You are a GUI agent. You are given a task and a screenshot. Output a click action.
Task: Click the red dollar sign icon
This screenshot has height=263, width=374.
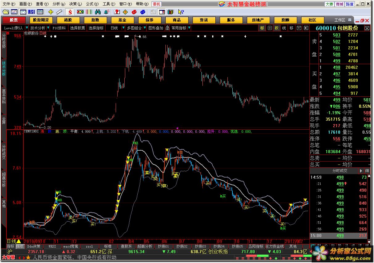click(x=70, y=12)
